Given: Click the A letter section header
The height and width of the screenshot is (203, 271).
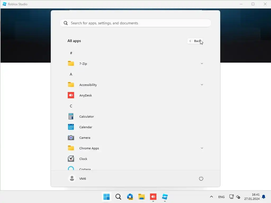Looking at the screenshot, I should (x=71, y=74).
